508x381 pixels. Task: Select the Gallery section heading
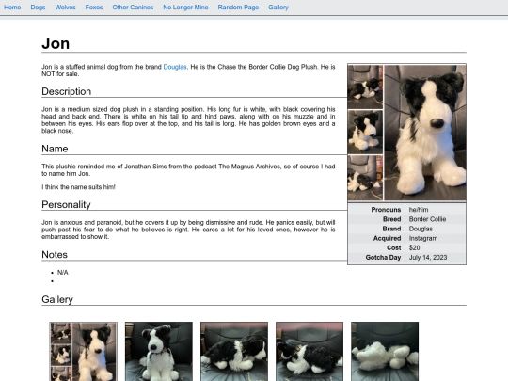pyautogui.click(x=57, y=299)
